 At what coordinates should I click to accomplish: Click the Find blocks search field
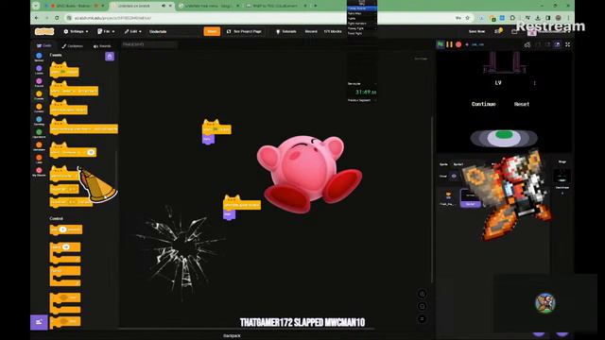coord(149,44)
